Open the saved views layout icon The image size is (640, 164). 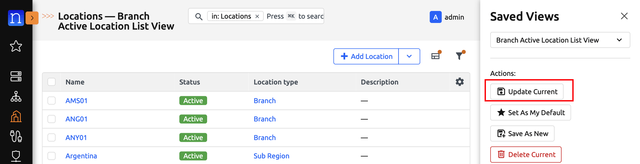click(x=436, y=56)
